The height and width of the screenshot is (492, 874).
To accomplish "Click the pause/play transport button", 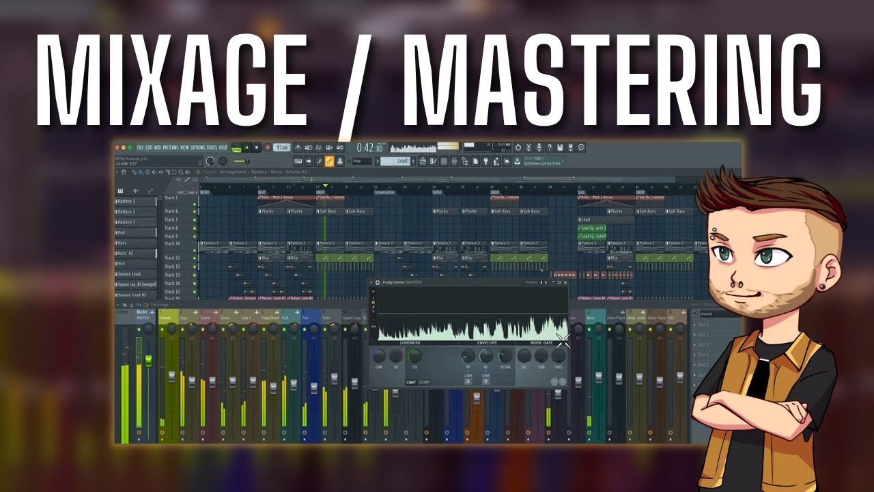I will [x=246, y=148].
